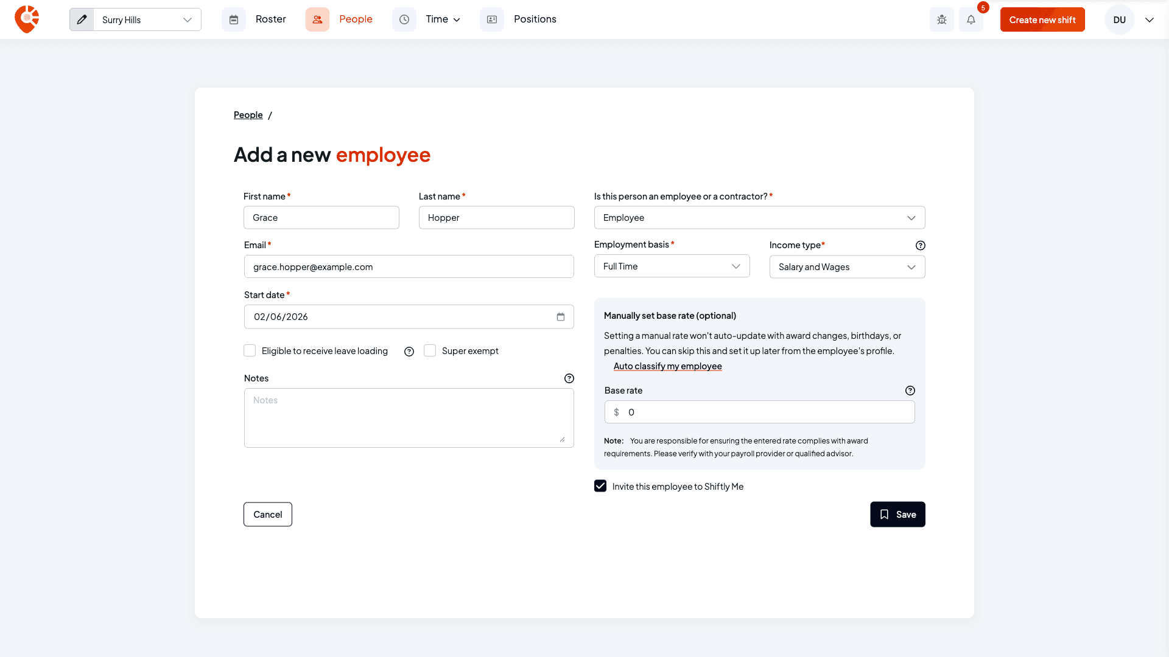Click the notification badge showing 5
The image size is (1169, 657).
983,8
